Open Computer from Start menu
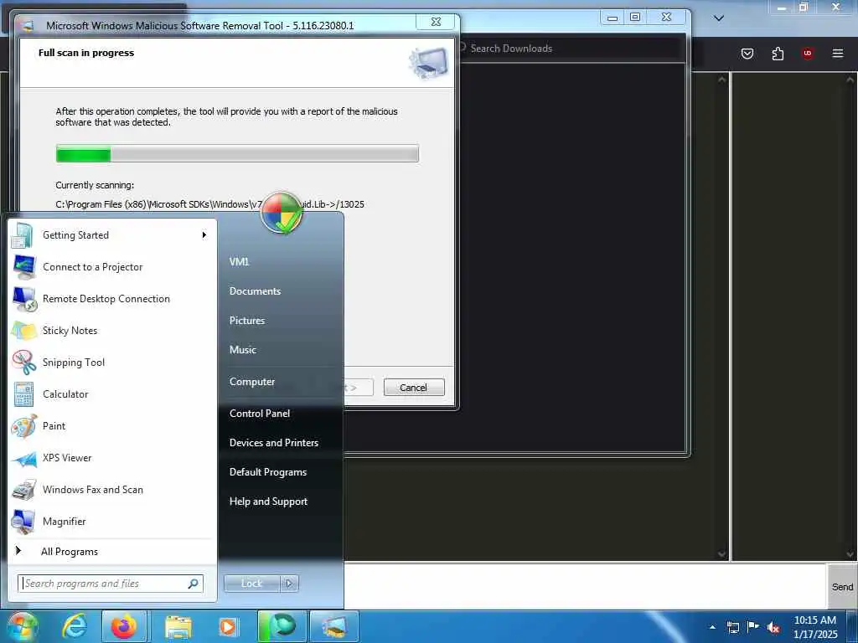 point(251,382)
